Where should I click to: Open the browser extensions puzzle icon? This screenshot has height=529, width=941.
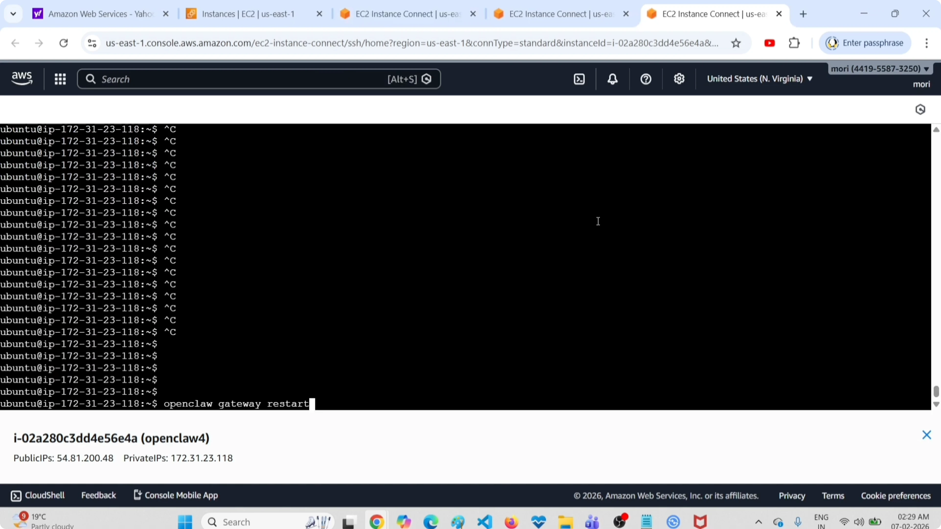(794, 43)
